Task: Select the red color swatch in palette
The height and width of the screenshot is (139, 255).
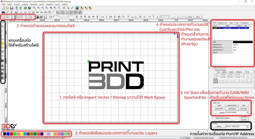Action: [11, 134]
